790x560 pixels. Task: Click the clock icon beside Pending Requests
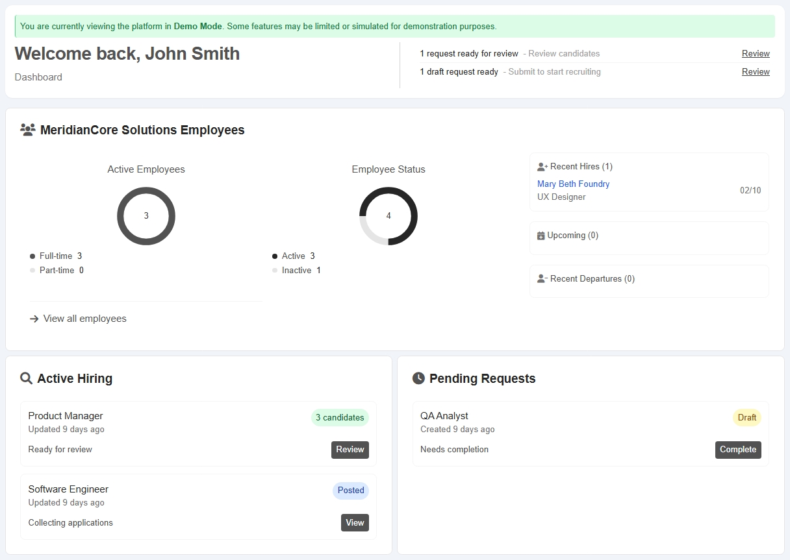point(418,378)
